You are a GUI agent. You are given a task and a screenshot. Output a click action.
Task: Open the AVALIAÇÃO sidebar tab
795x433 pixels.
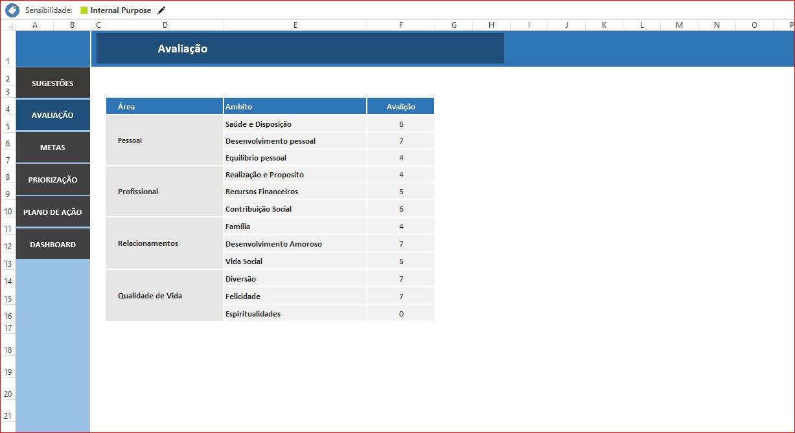[x=52, y=115]
